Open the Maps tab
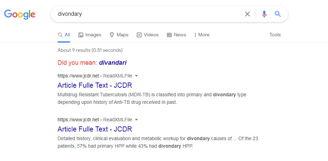328x161 pixels. [x=119, y=35]
